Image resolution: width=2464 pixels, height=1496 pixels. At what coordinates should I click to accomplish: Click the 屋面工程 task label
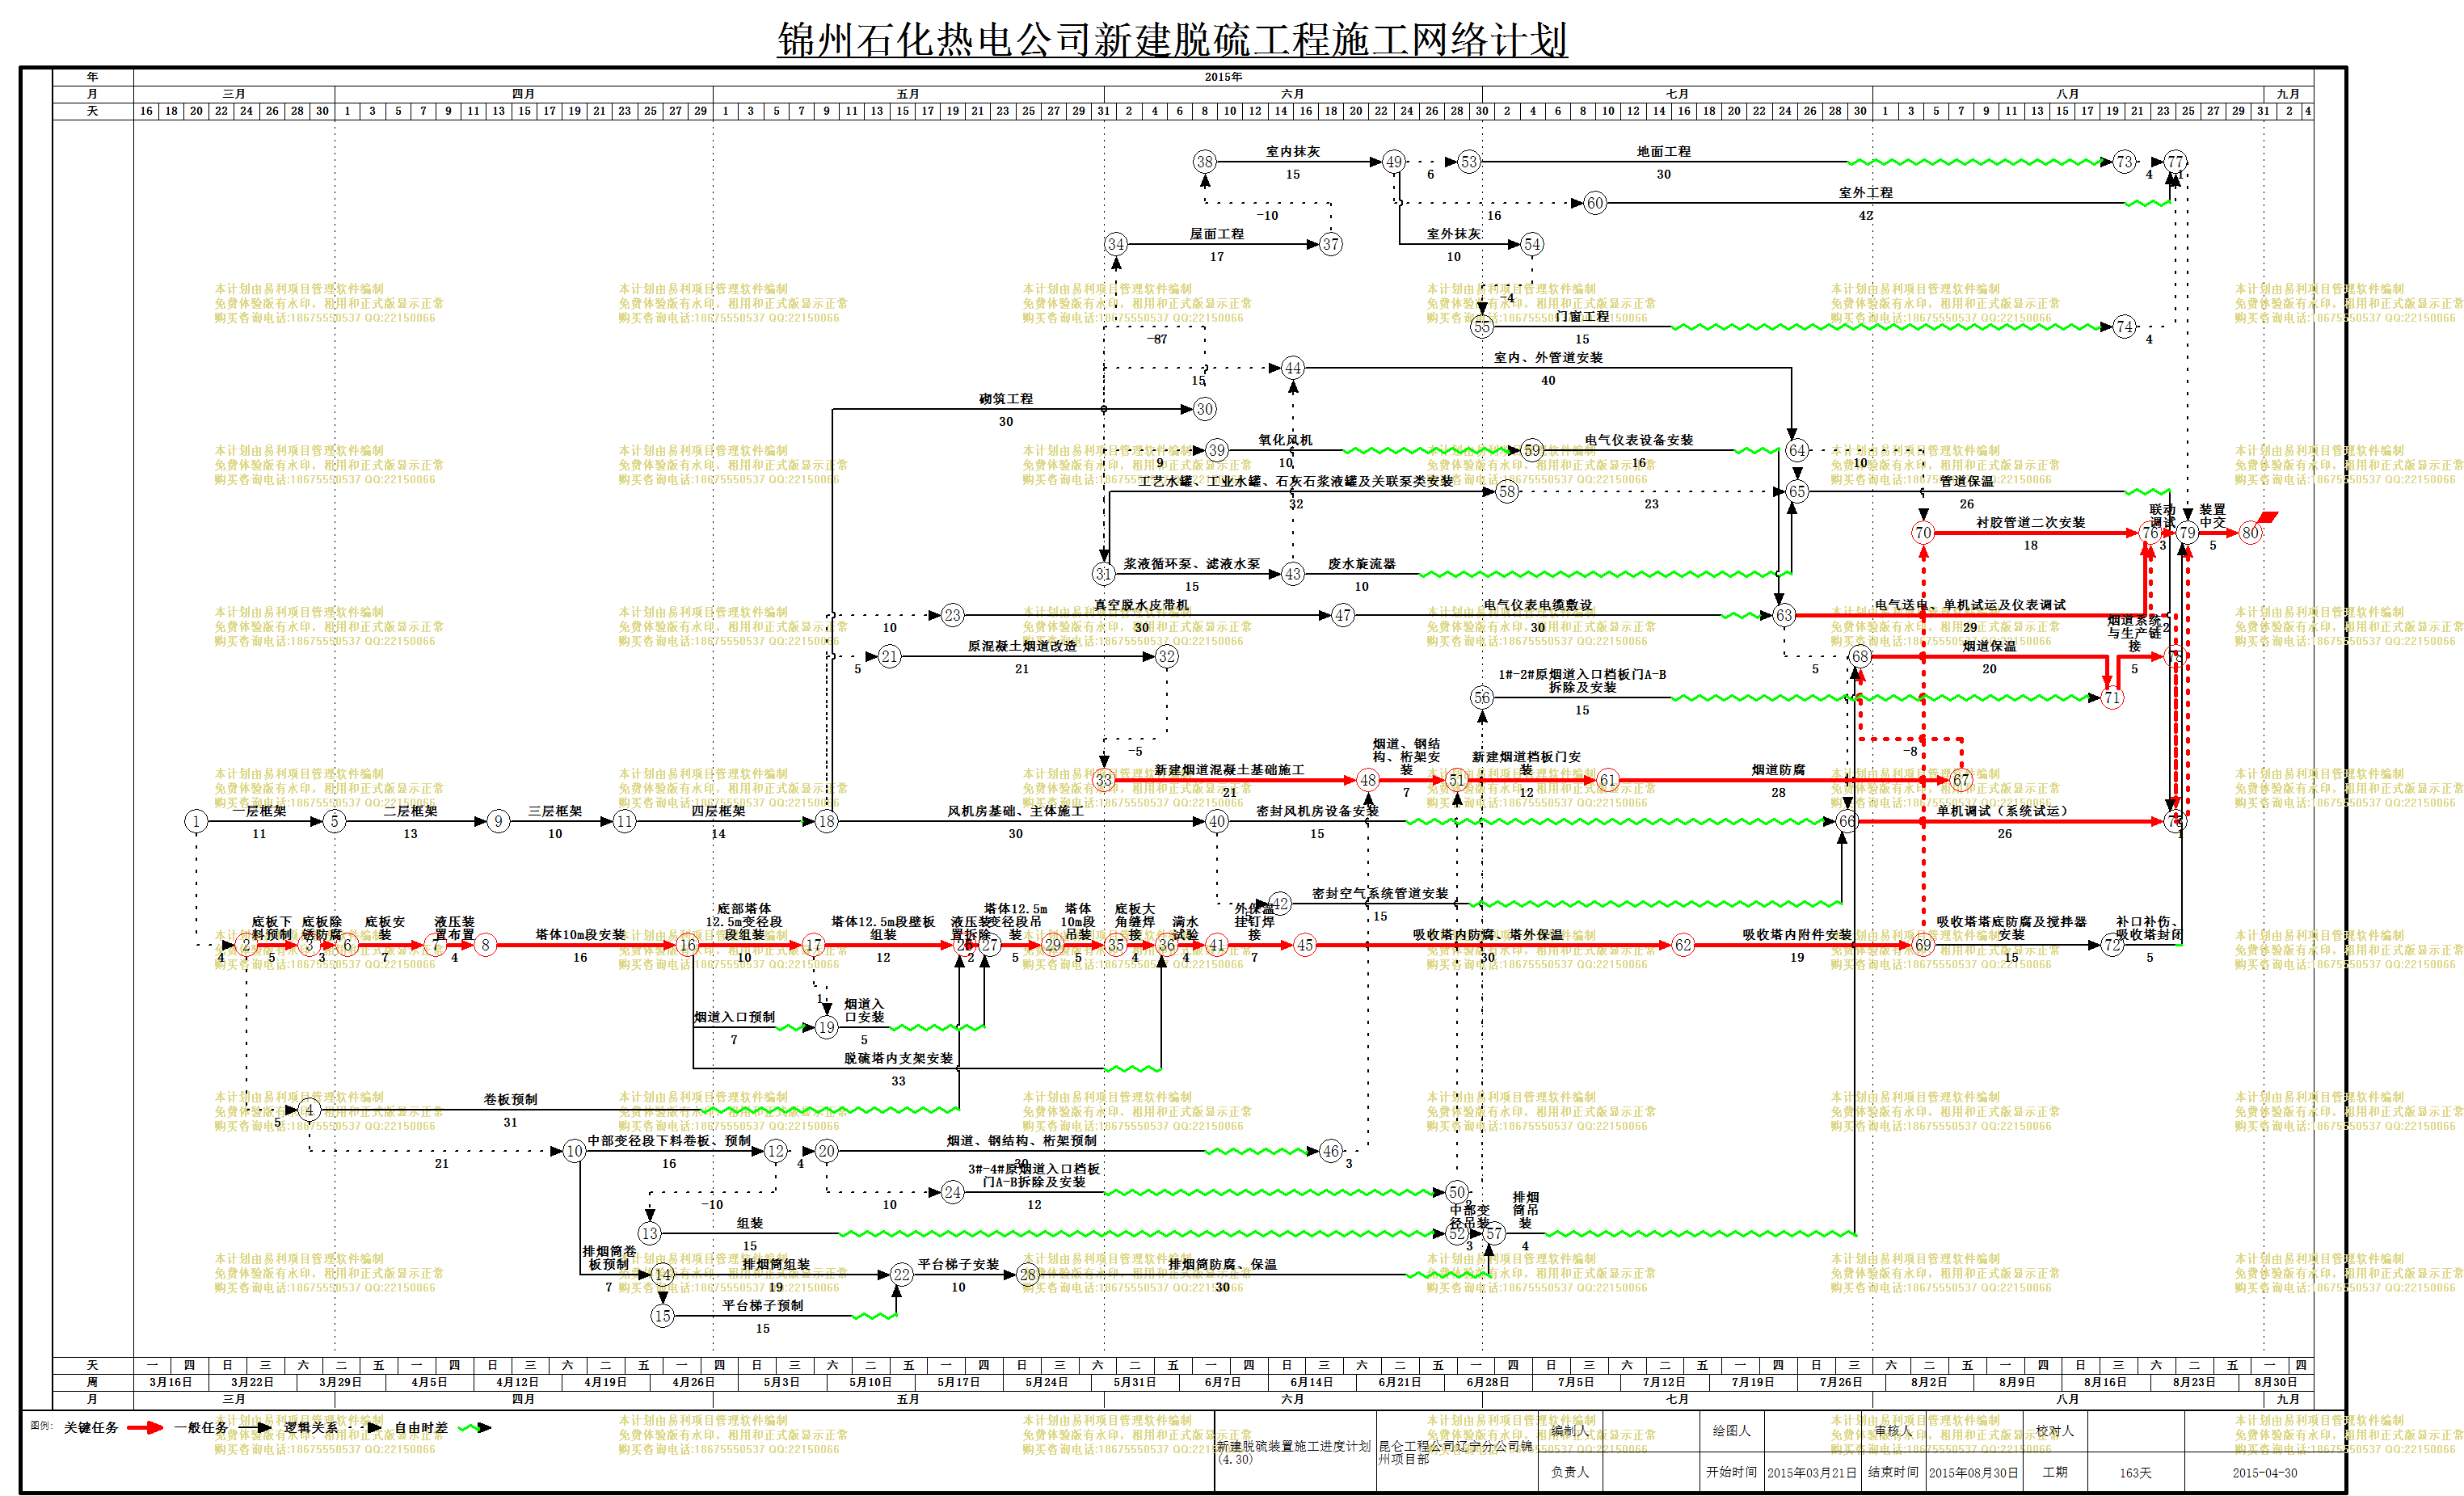[x=1217, y=233]
